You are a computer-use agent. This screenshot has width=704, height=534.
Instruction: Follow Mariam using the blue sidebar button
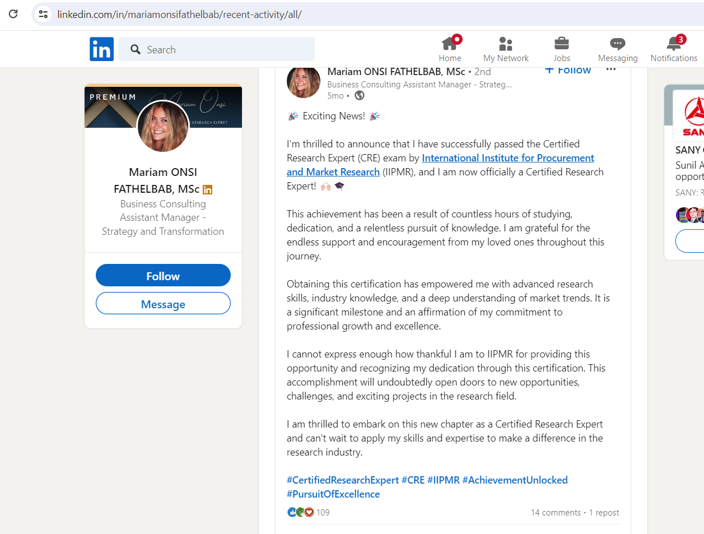click(163, 276)
